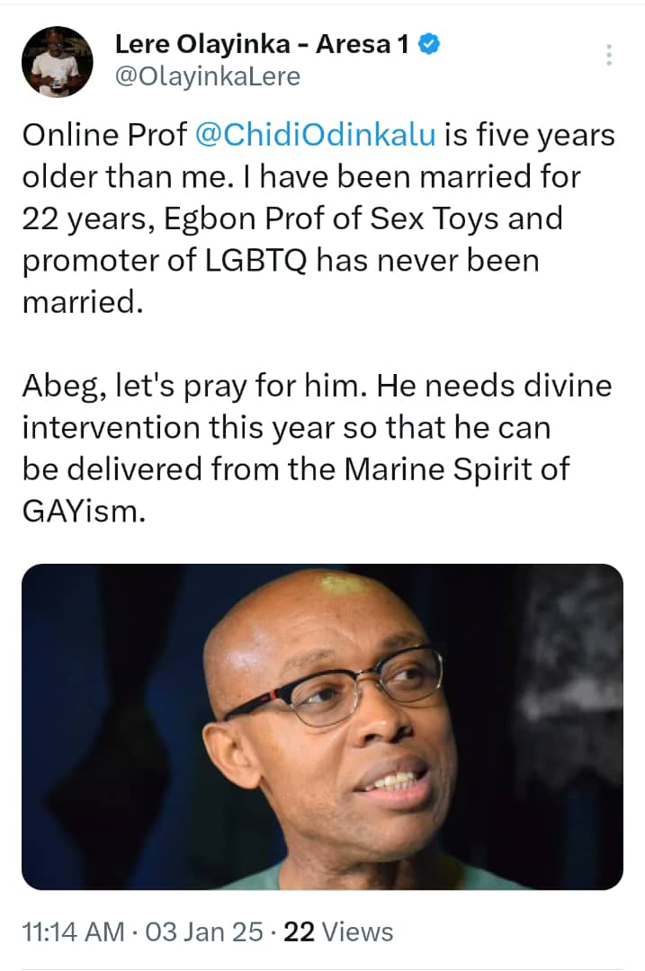Open Lere Olayinka's profile avatar
This screenshot has width=645, height=971.
click(x=57, y=62)
